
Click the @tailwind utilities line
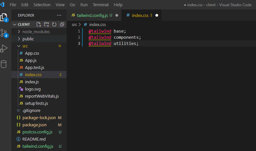(113, 44)
